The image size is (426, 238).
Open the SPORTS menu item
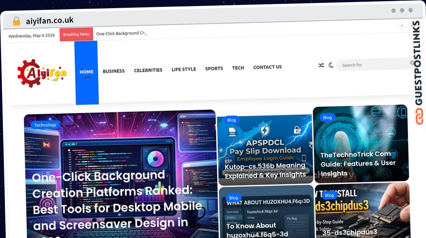pyautogui.click(x=214, y=69)
